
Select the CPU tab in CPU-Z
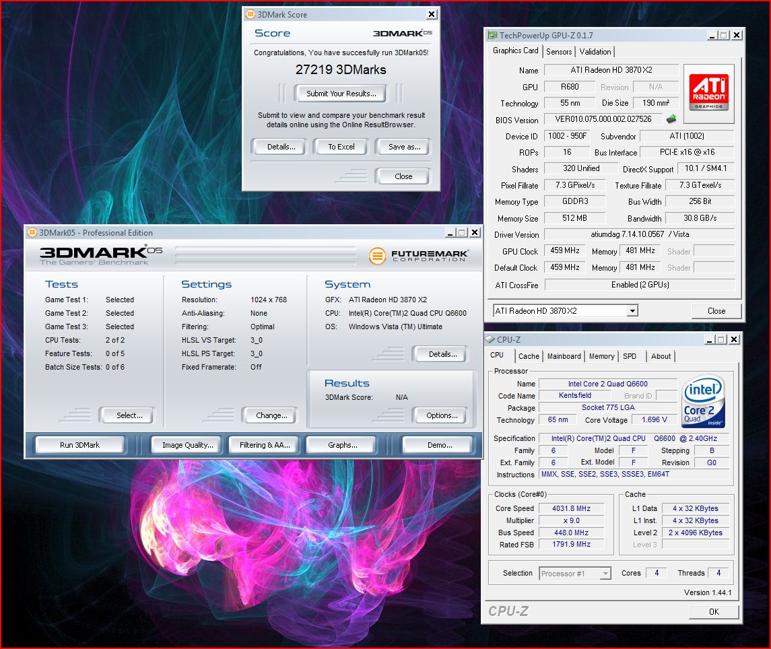pyautogui.click(x=497, y=355)
